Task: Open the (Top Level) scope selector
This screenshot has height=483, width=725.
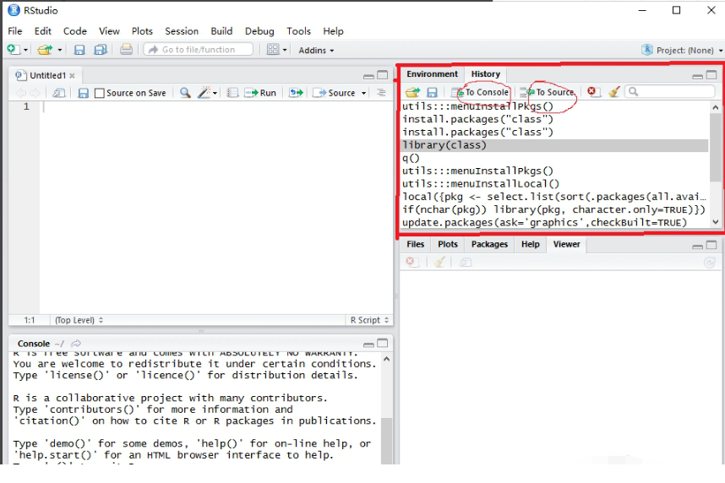Action: click(79, 320)
